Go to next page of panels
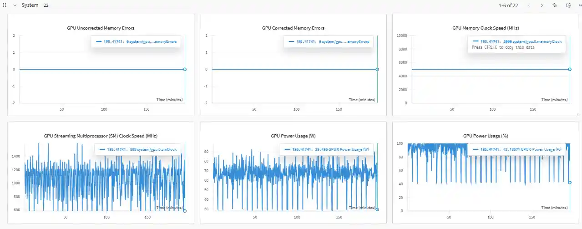Viewport: 582px width, 229px height. click(x=542, y=5)
